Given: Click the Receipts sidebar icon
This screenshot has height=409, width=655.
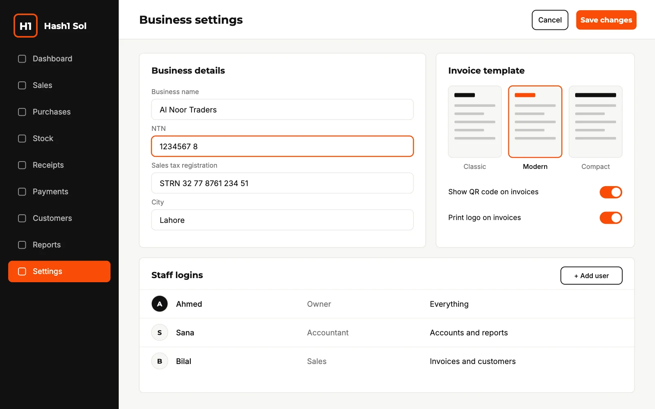Looking at the screenshot, I should click(22, 165).
